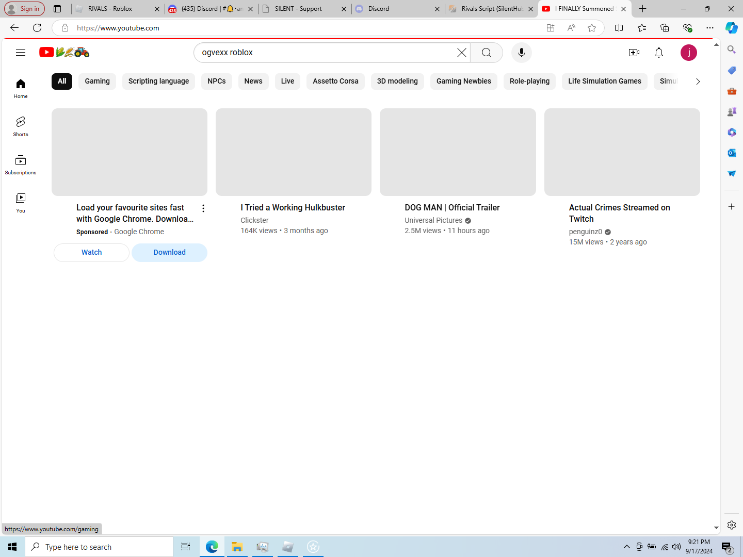Click the browser back arrow
This screenshot has width=743, height=557.
[14, 28]
